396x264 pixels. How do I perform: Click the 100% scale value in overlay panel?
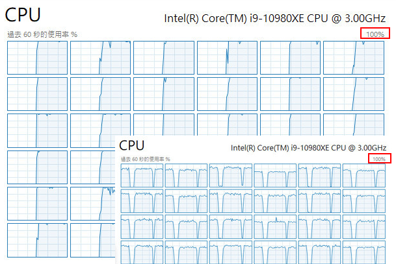[379, 159]
